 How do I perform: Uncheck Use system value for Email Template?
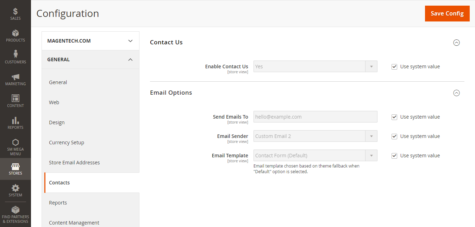(394, 156)
